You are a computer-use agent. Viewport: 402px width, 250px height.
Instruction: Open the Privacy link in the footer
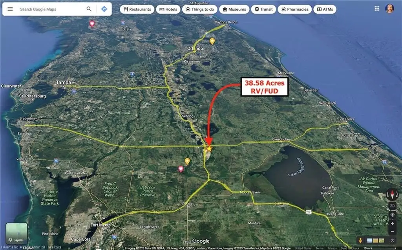click(332, 248)
